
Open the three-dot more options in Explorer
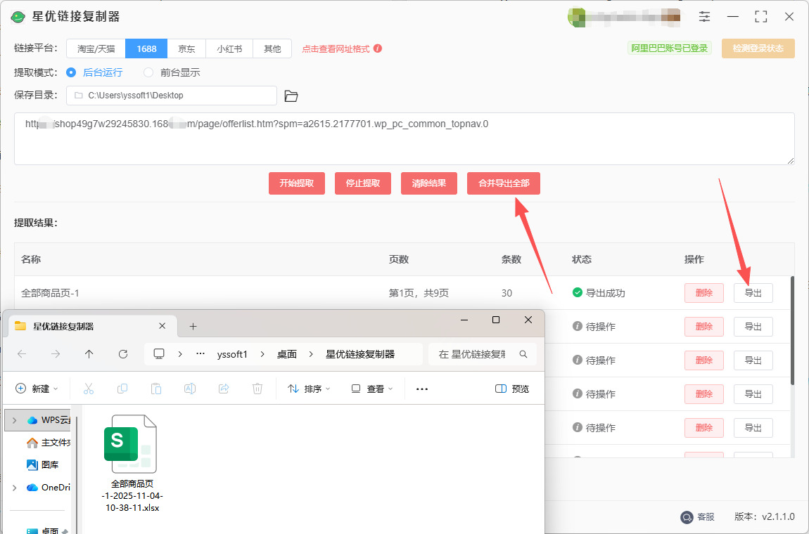pos(422,389)
